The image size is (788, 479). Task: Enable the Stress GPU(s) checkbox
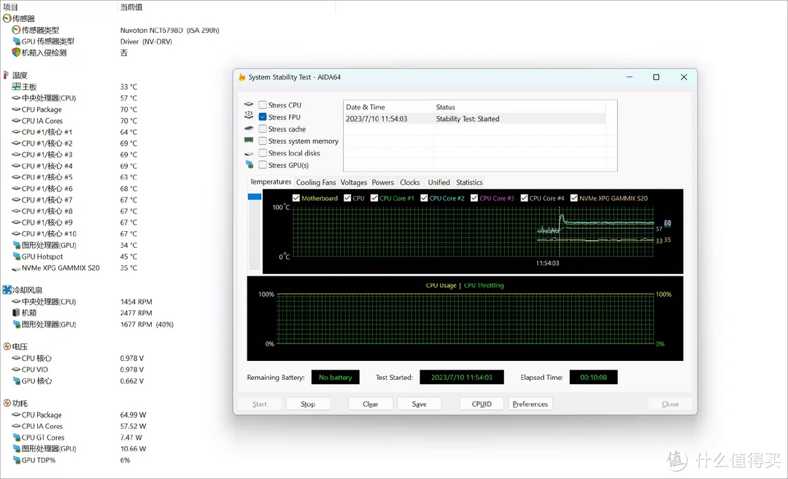pyautogui.click(x=263, y=165)
